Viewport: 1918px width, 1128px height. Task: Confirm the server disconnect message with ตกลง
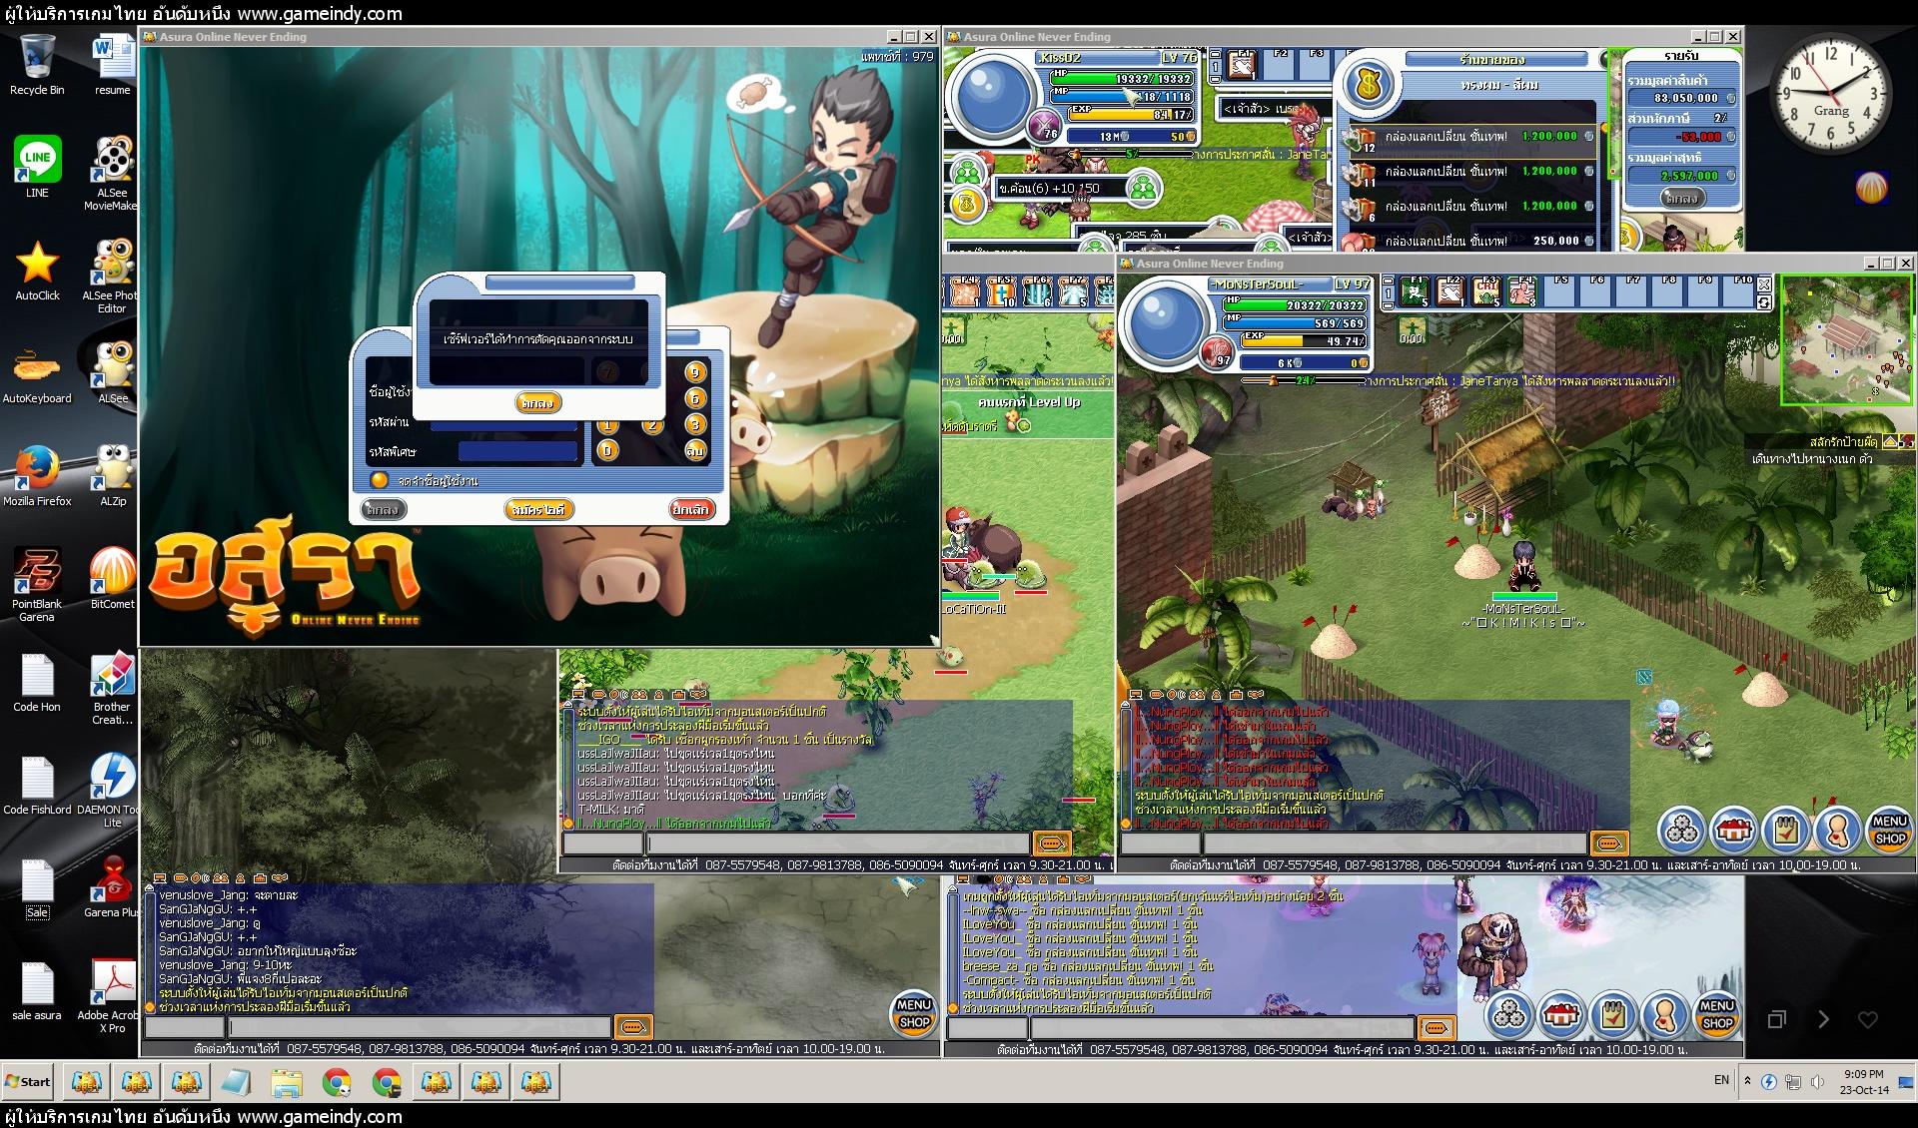(537, 402)
